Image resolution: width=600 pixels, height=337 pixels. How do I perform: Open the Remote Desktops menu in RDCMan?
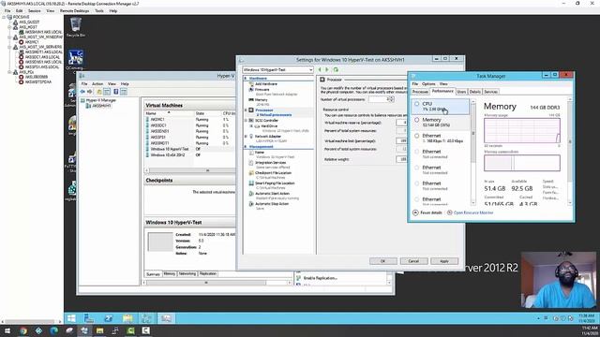click(75, 10)
